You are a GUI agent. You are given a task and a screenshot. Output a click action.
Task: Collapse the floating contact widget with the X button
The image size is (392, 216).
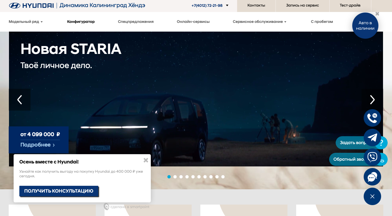372,196
